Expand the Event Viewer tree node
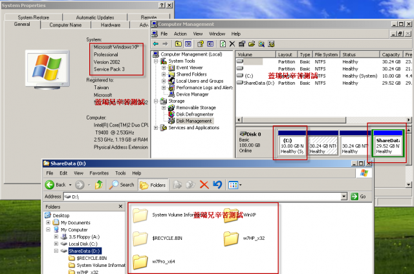 click(164, 67)
